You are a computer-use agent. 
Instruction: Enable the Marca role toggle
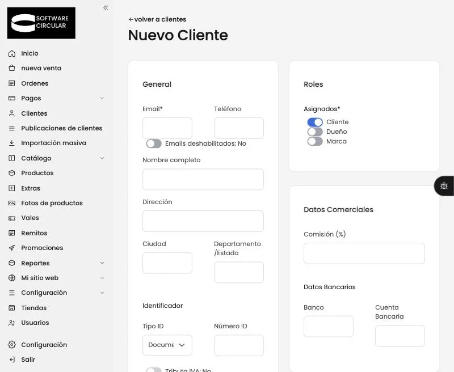coord(315,141)
